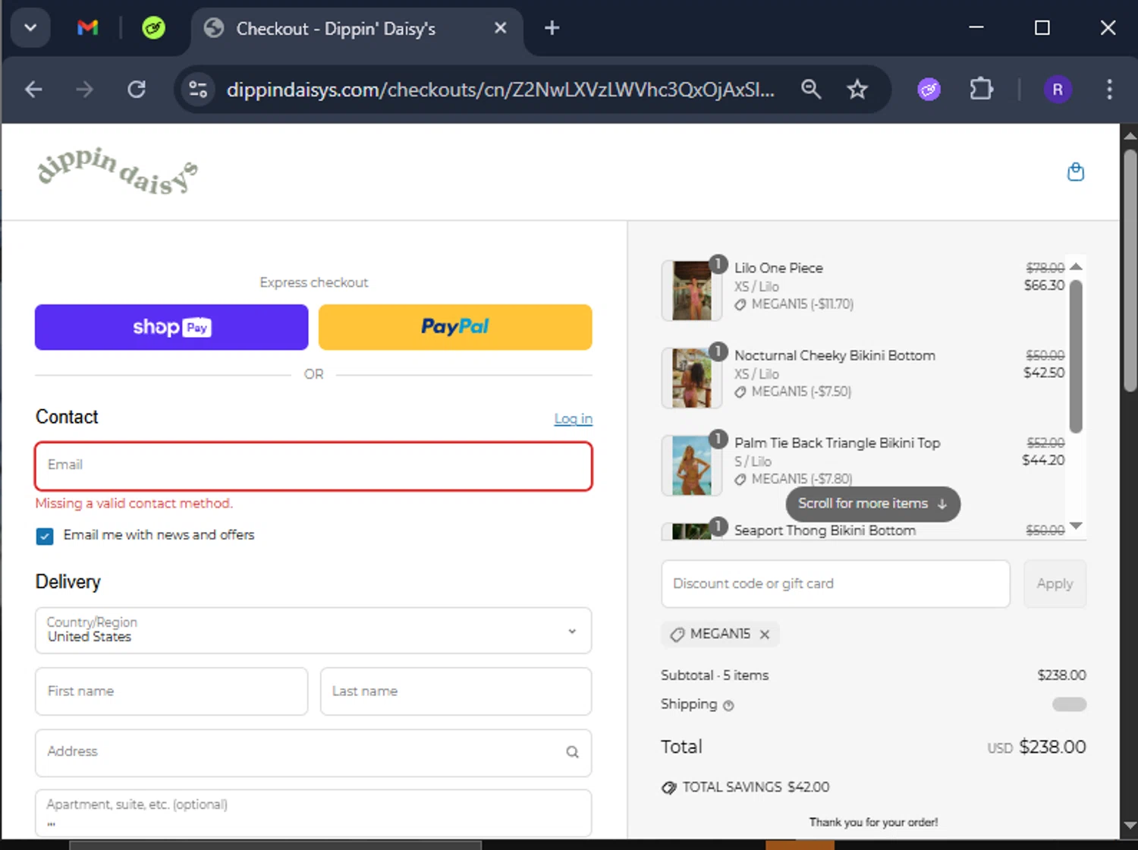Close the Checkout - Dippin' Daisy's tab
Screen dimensions: 1138x850
pos(500,28)
